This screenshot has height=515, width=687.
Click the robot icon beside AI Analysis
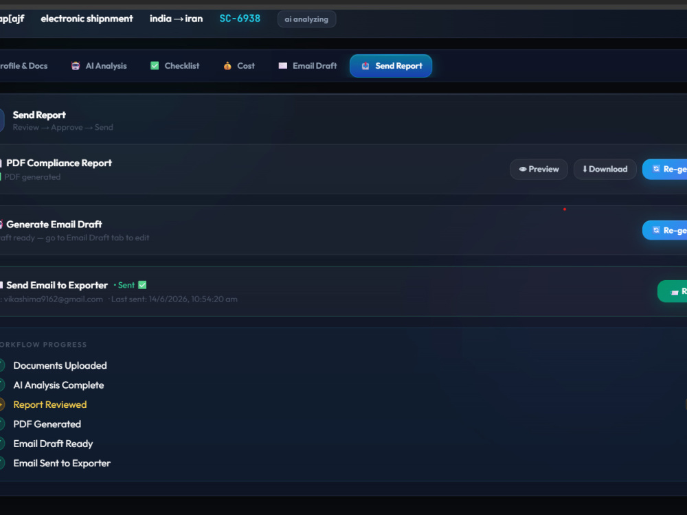(76, 66)
